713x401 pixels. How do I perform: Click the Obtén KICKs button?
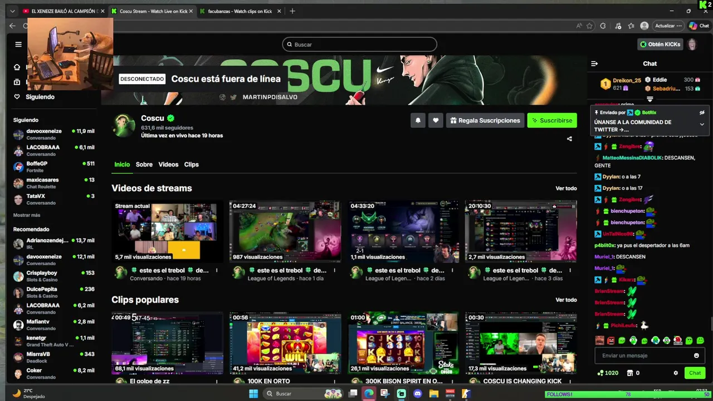click(660, 45)
